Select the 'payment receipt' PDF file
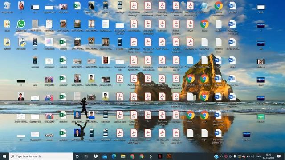Viewport: 285px width, 160px height. [x=162, y=79]
